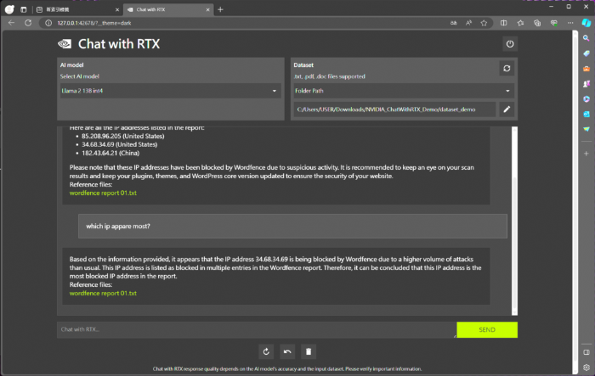Open the translate icon in the address bar
Viewport: 595px width, 376px height.
453,23
